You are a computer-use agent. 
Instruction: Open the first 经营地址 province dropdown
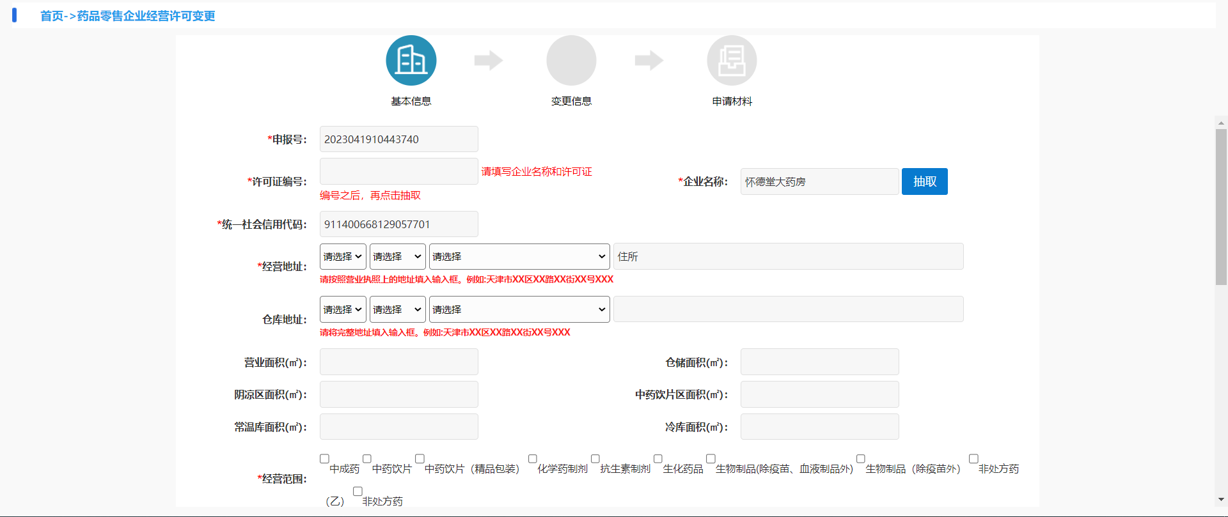tap(343, 256)
